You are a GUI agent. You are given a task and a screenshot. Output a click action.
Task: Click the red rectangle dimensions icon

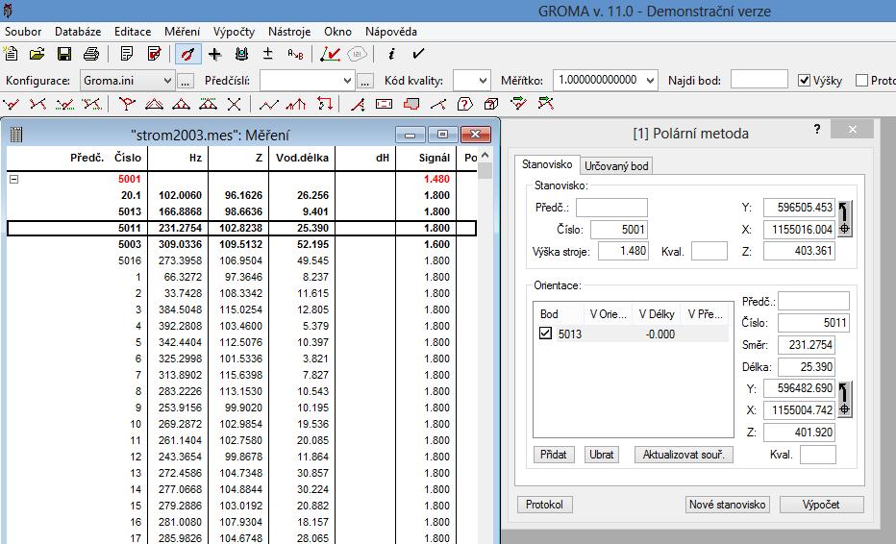coord(384,104)
